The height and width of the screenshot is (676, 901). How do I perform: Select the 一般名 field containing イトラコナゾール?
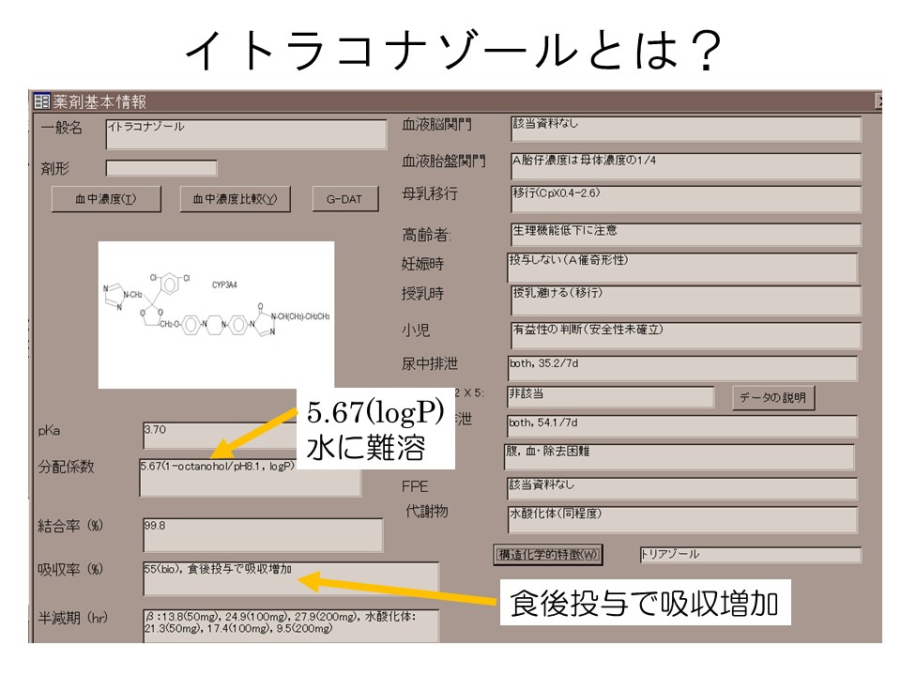coord(245,133)
